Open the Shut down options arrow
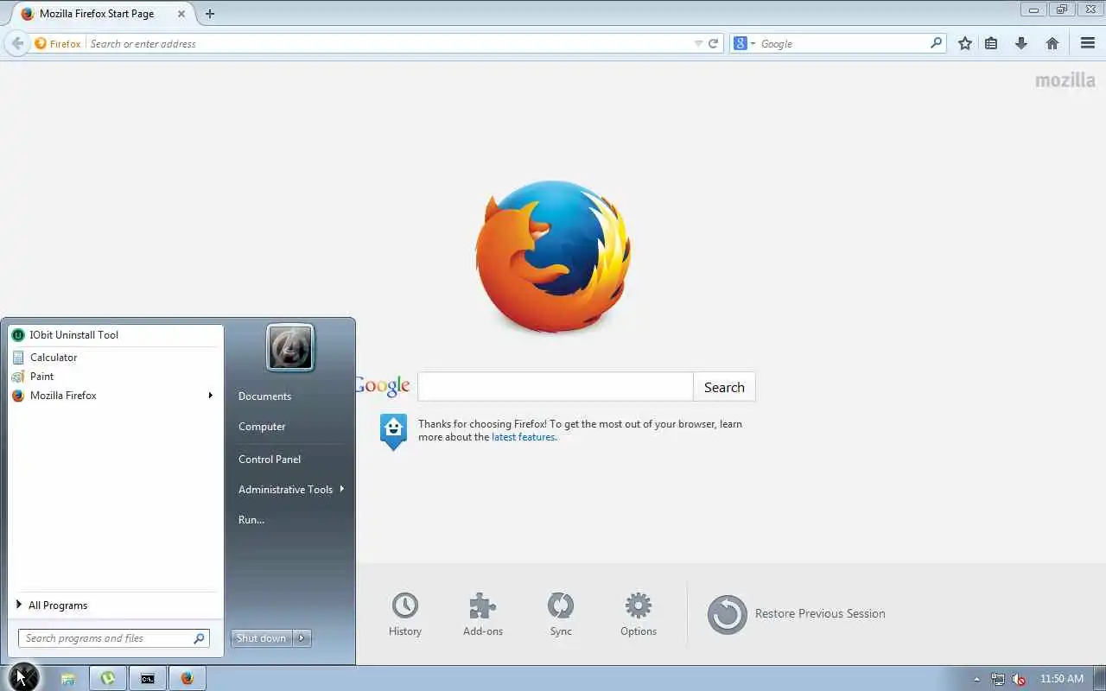 click(x=302, y=638)
